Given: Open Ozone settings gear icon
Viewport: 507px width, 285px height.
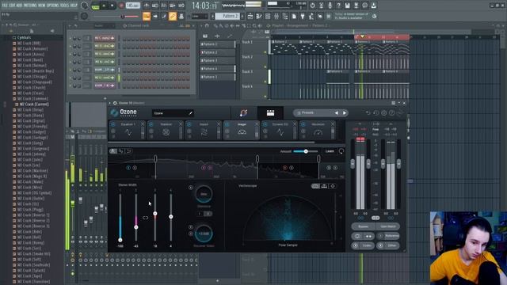Looking at the screenshot, I should tap(383, 112).
